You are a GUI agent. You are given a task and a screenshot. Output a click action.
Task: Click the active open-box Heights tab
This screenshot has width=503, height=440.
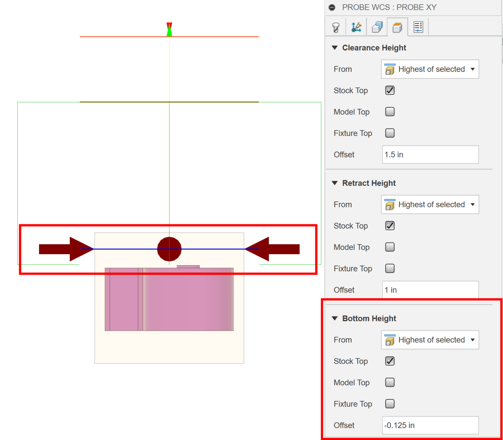397,27
